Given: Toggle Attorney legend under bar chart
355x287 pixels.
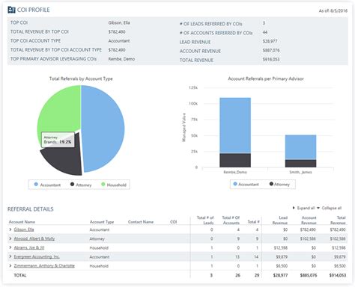Looking at the screenshot, I should pos(279,184).
